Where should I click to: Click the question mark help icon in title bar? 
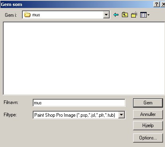[157, 4]
